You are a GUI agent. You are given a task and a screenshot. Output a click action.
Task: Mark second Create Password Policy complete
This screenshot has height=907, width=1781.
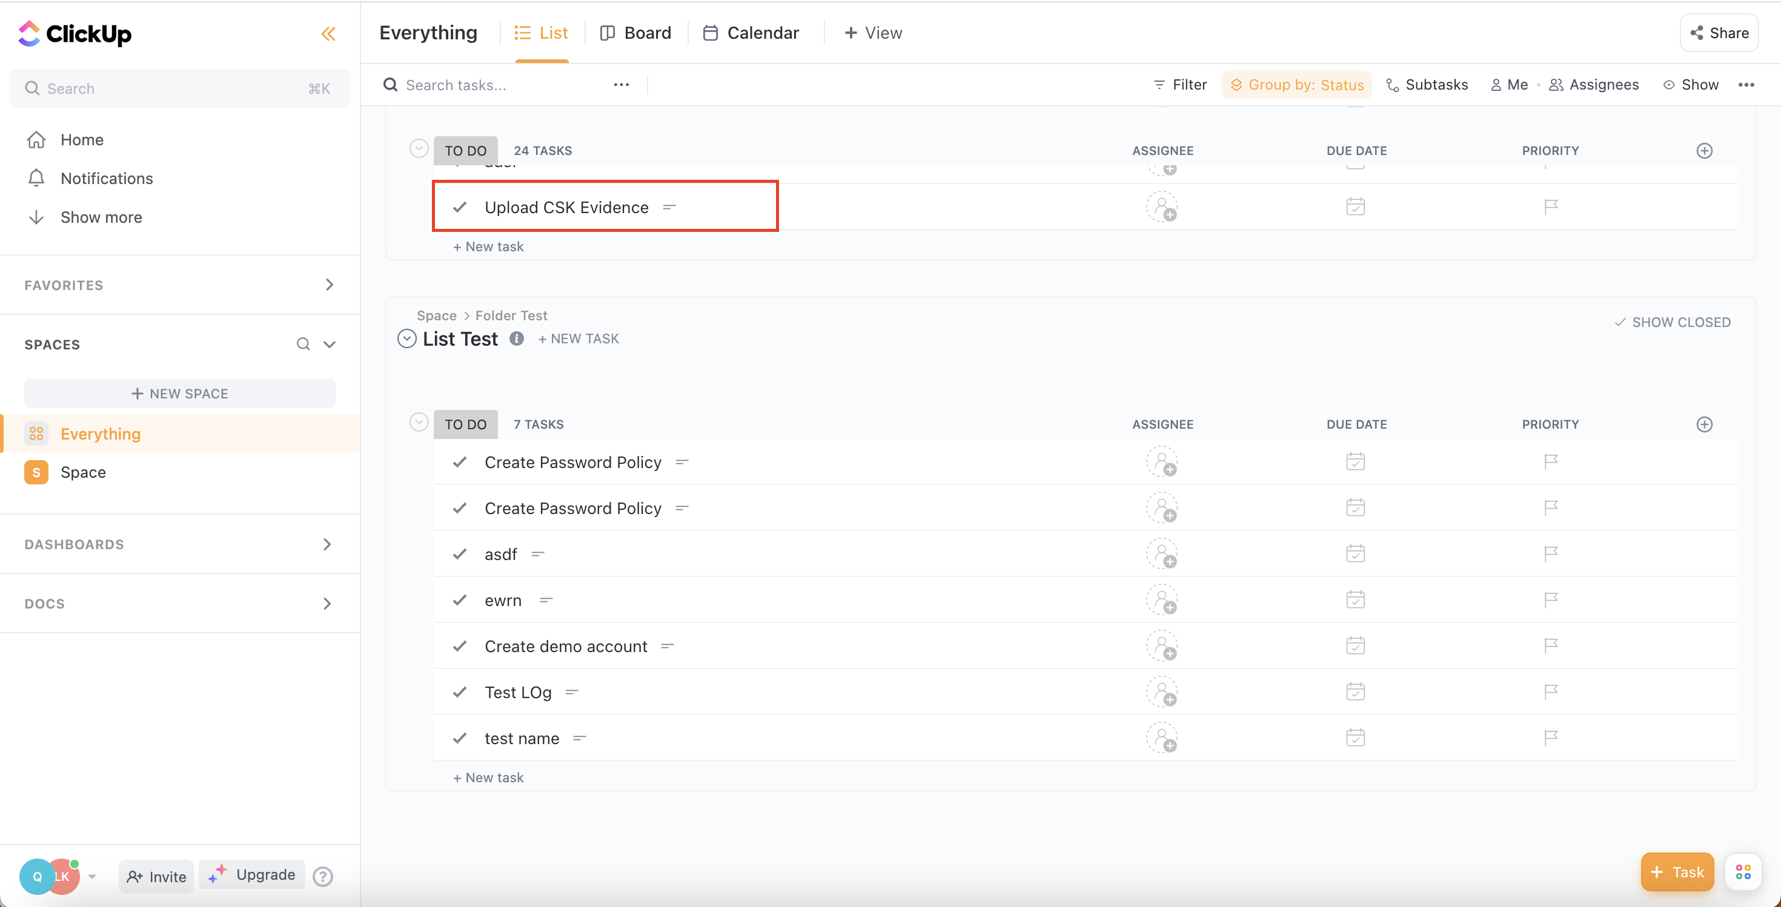point(460,509)
